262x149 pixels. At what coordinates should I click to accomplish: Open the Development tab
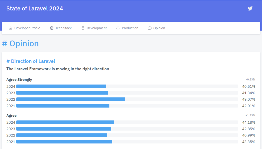pos(96,28)
